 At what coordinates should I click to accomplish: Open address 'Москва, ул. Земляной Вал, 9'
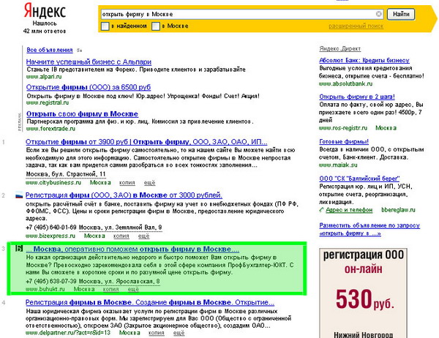(121, 228)
